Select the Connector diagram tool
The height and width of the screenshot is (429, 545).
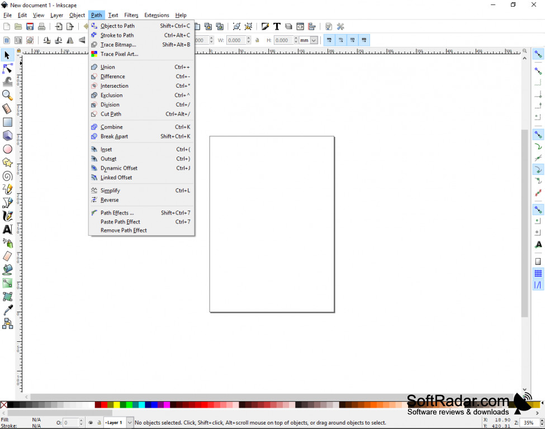point(7,324)
